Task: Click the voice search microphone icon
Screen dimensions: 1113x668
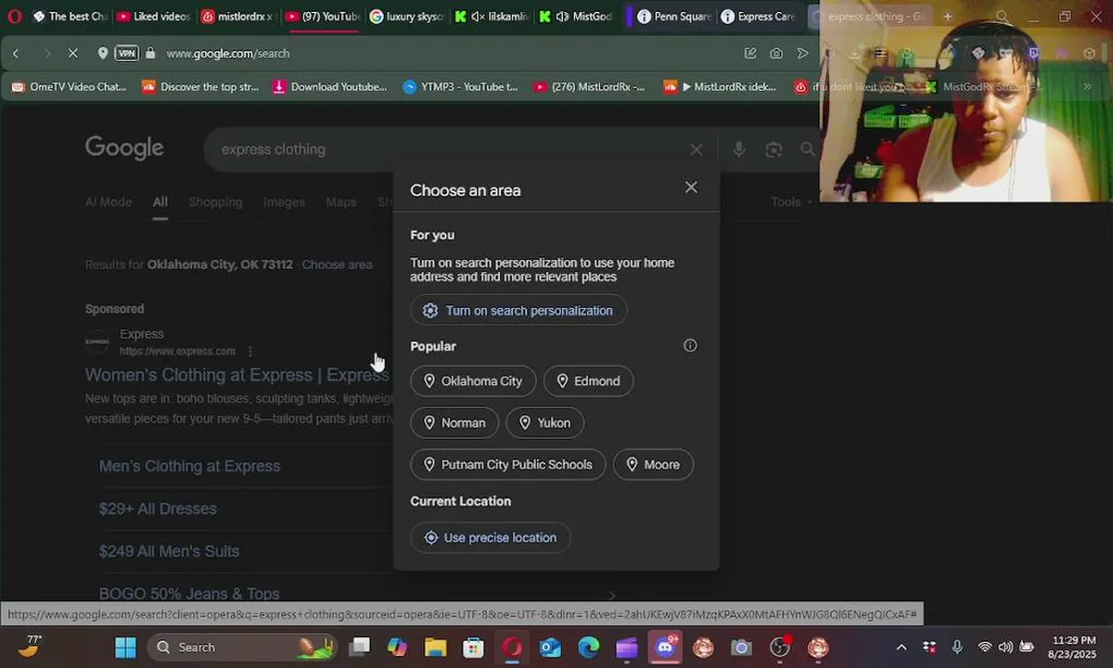Action: (739, 149)
